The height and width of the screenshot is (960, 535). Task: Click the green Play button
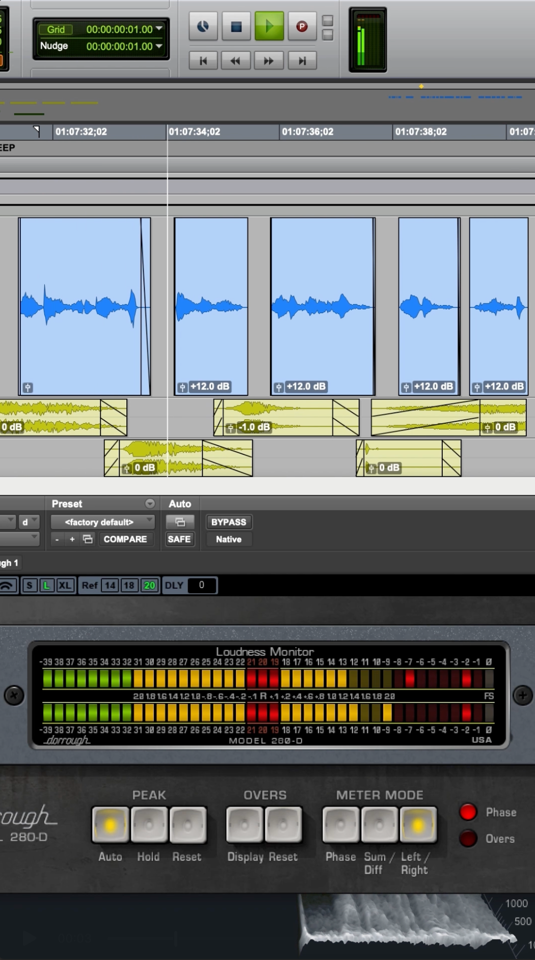point(269,26)
